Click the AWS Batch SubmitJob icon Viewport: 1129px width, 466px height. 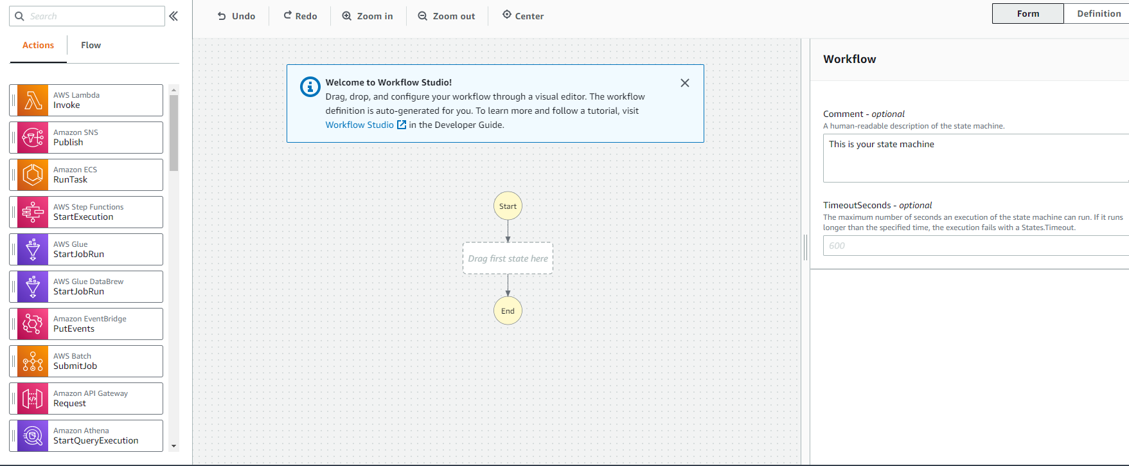point(33,361)
